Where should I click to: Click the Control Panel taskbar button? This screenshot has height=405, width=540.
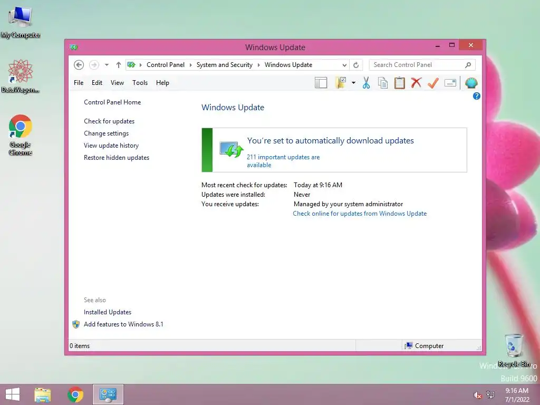point(108,394)
